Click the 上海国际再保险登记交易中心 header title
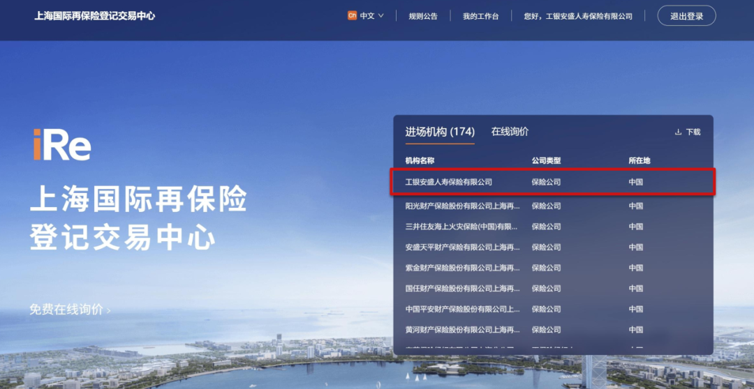The height and width of the screenshot is (389, 754). (95, 16)
